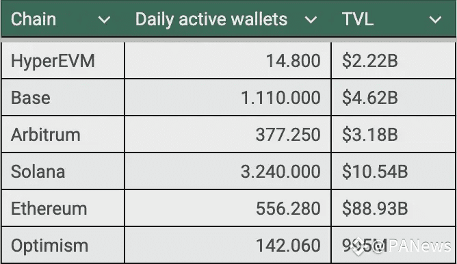
Task: Open the Chain column filter dropdown
Action: pyautogui.click(x=104, y=20)
